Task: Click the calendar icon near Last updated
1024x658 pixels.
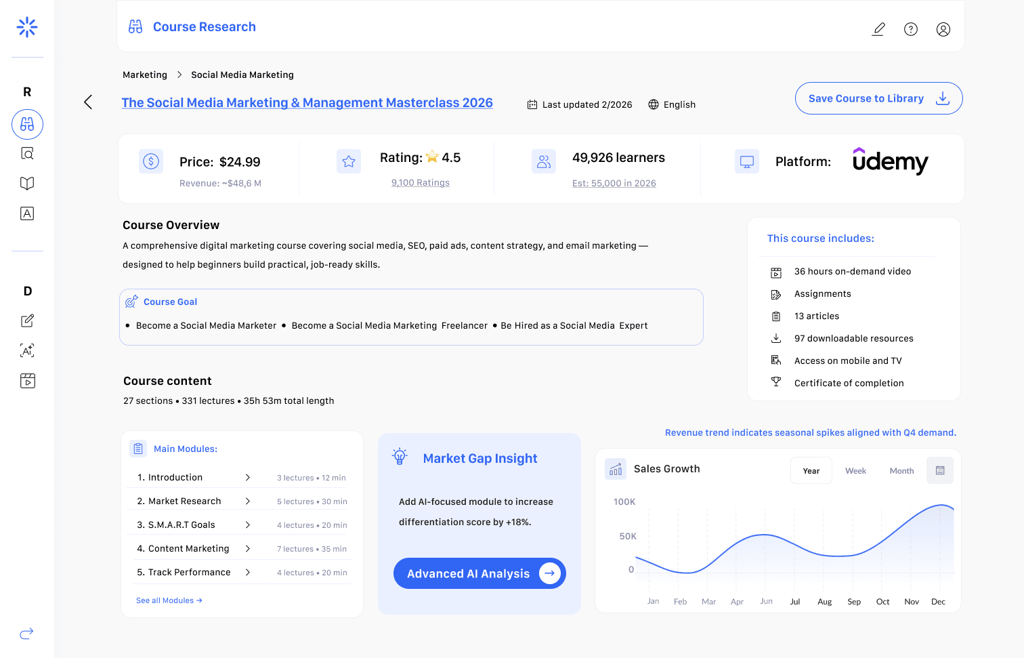Action: click(532, 104)
